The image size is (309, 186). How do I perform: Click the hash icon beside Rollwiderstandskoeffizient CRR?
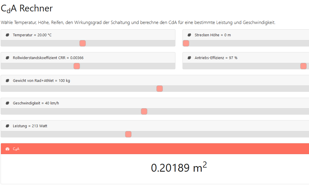[x=7, y=58]
